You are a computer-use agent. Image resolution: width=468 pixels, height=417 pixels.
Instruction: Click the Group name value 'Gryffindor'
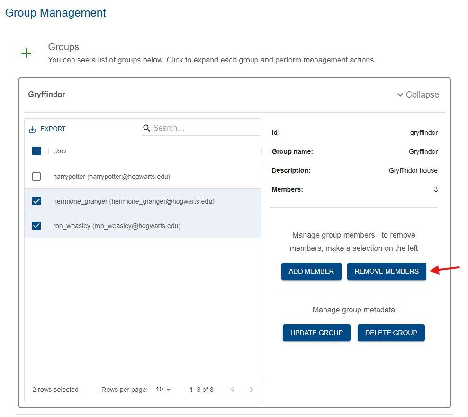coord(423,151)
